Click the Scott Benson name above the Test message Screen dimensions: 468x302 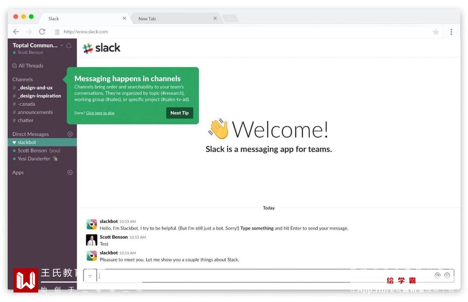point(114,237)
